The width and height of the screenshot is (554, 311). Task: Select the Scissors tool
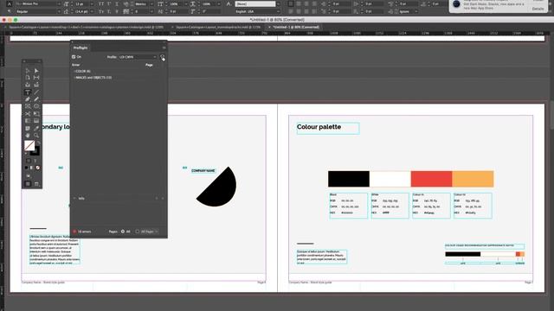click(28, 113)
